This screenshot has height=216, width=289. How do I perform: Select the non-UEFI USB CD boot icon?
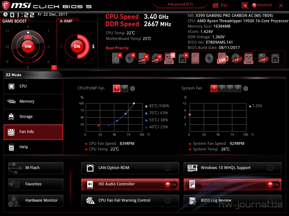236,58
